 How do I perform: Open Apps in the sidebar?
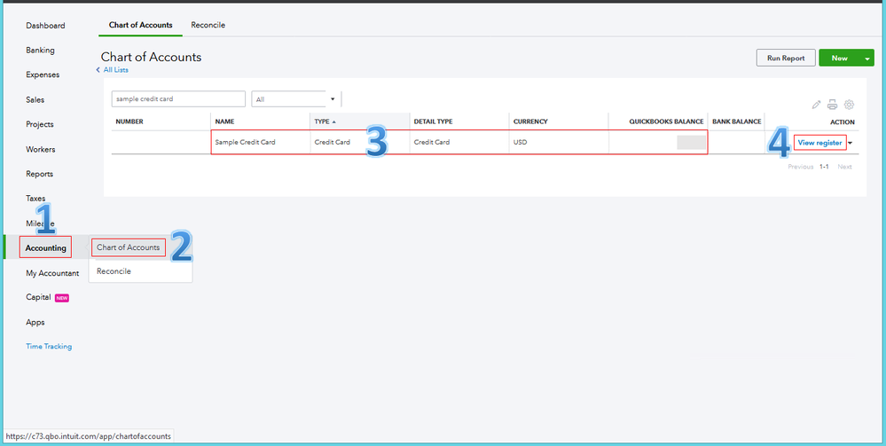(35, 322)
